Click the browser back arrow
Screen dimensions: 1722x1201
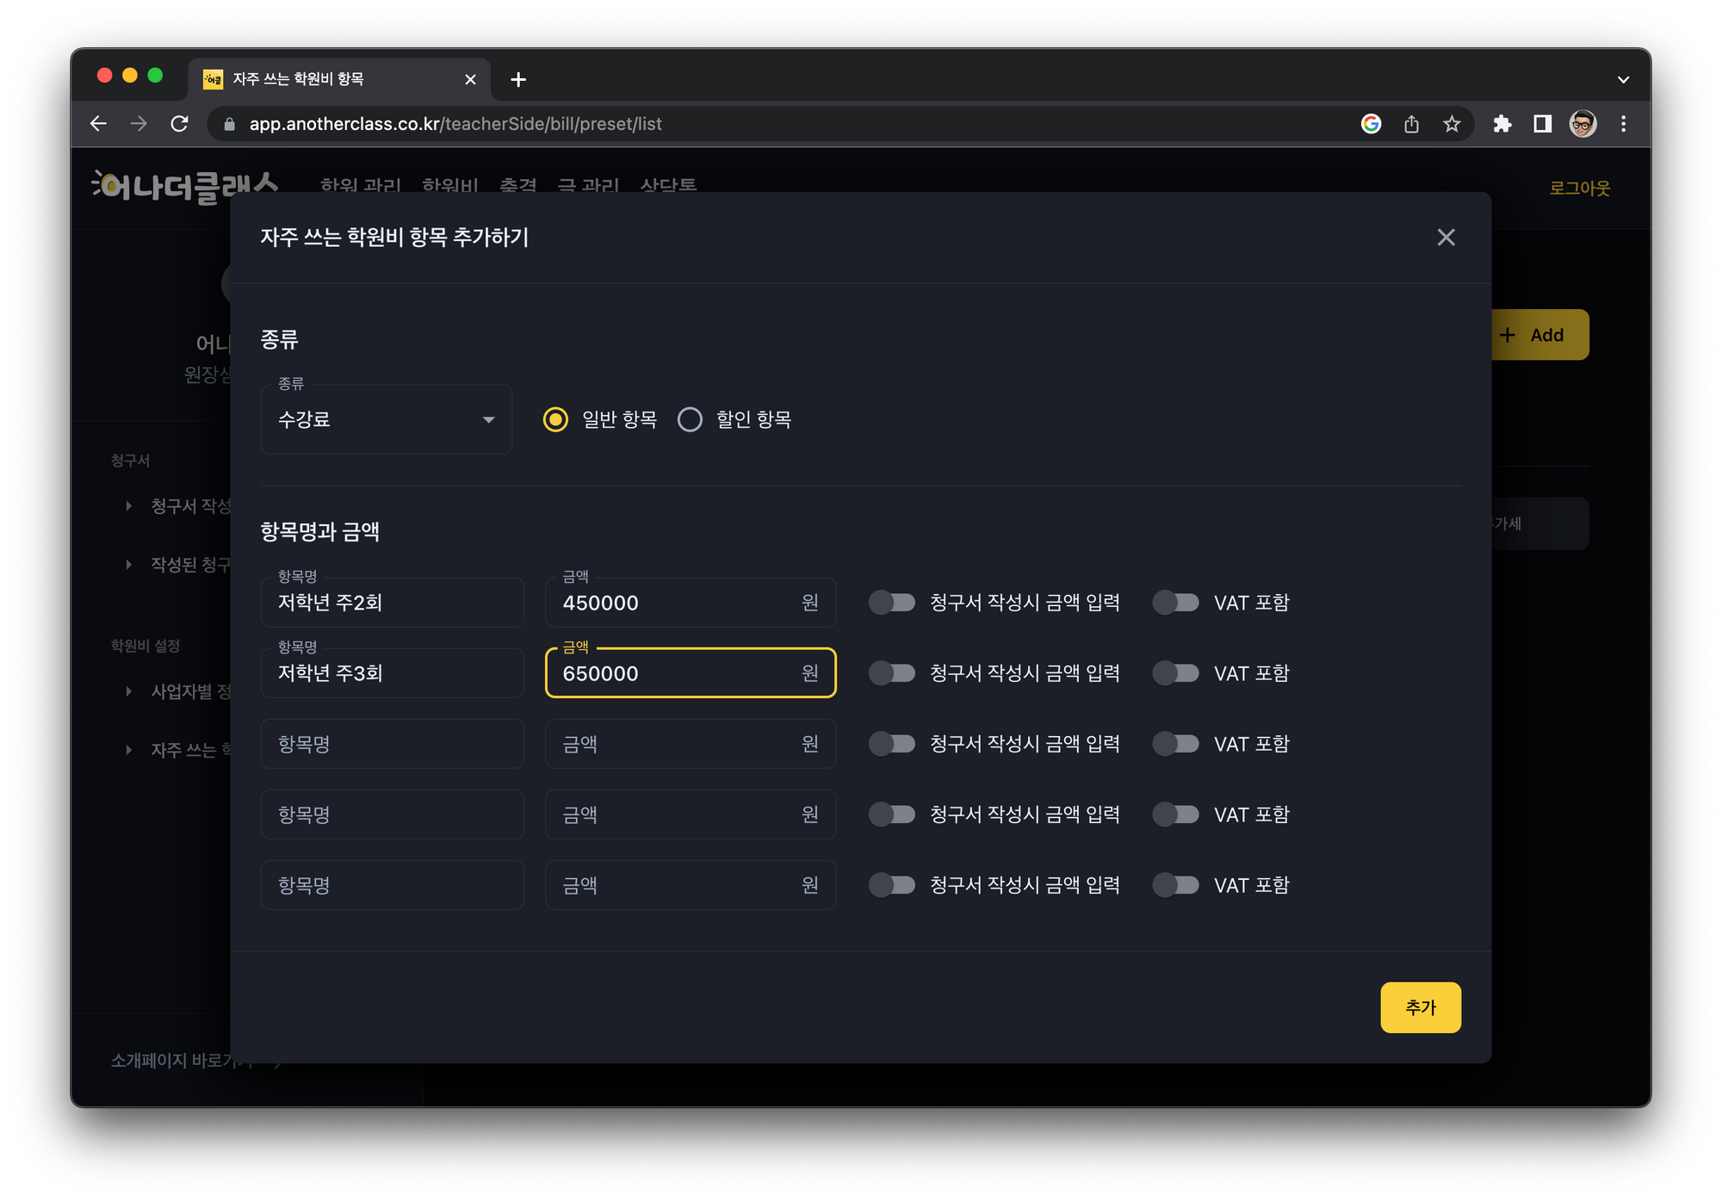click(98, 124)
